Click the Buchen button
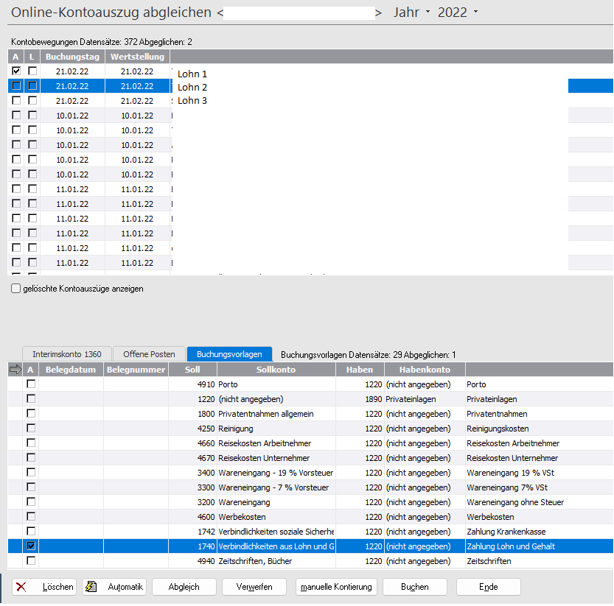The image size is (614, 606). [x=415, y=586]
